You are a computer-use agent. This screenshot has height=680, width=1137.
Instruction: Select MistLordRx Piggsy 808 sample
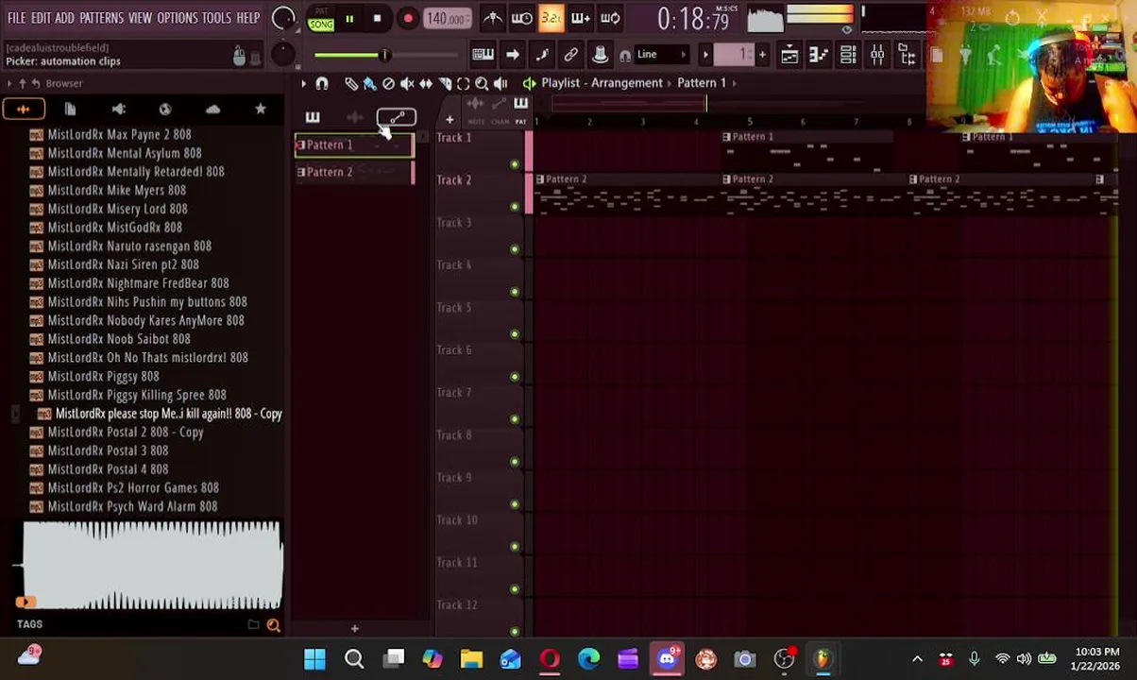pos(103,376)
